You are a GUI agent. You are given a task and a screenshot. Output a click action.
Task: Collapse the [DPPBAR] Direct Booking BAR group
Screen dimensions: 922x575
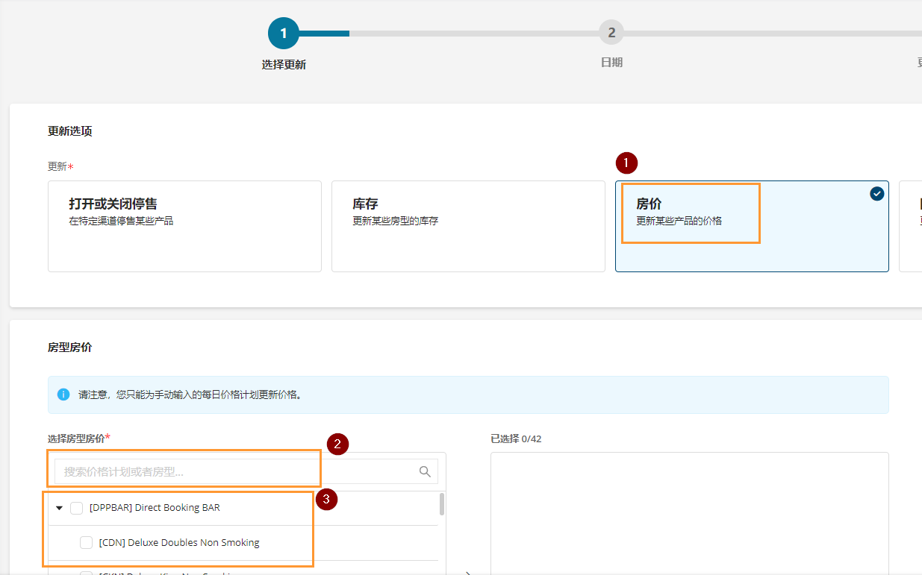point(59,508)
